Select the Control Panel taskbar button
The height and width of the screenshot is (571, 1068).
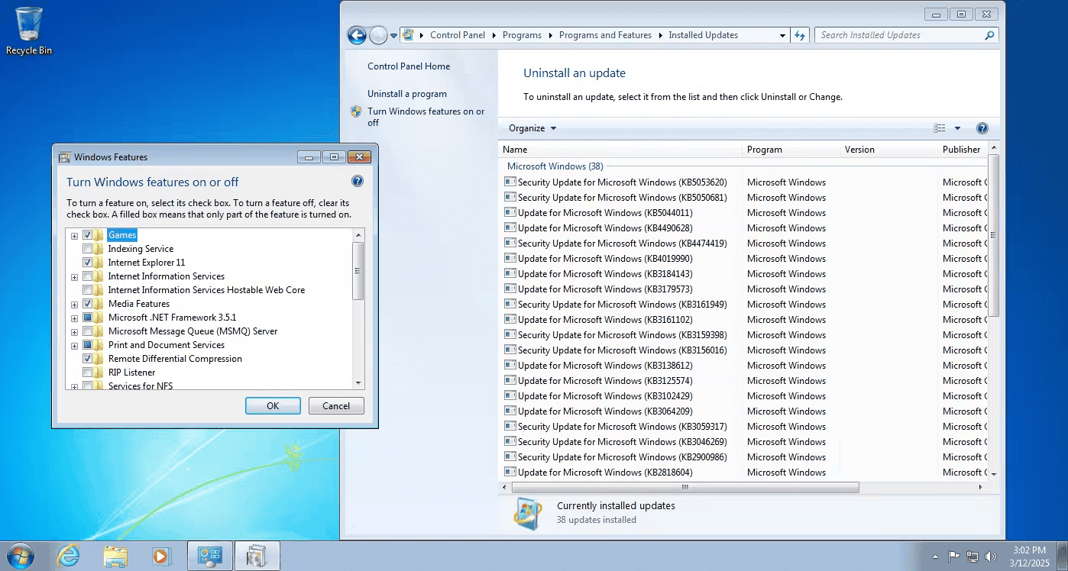click(210, 556)
